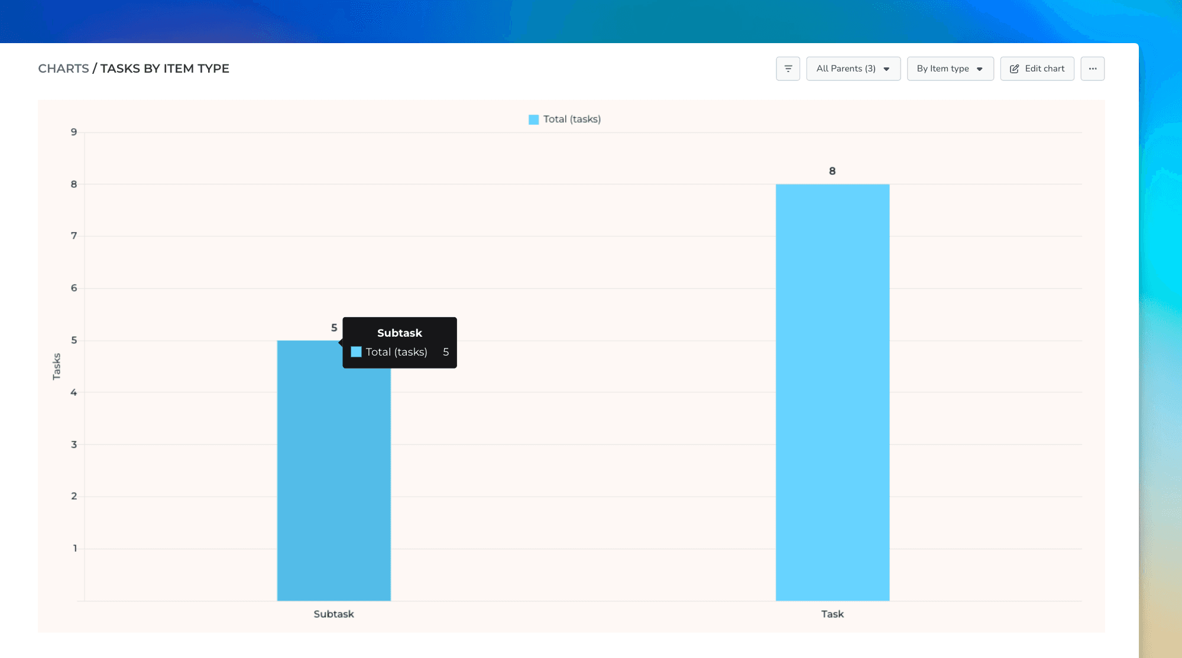Viewport: 1182px width, 658px height.
Task: Click the blue legend color square
Action: pyautogui.click(x=533, y=119)
